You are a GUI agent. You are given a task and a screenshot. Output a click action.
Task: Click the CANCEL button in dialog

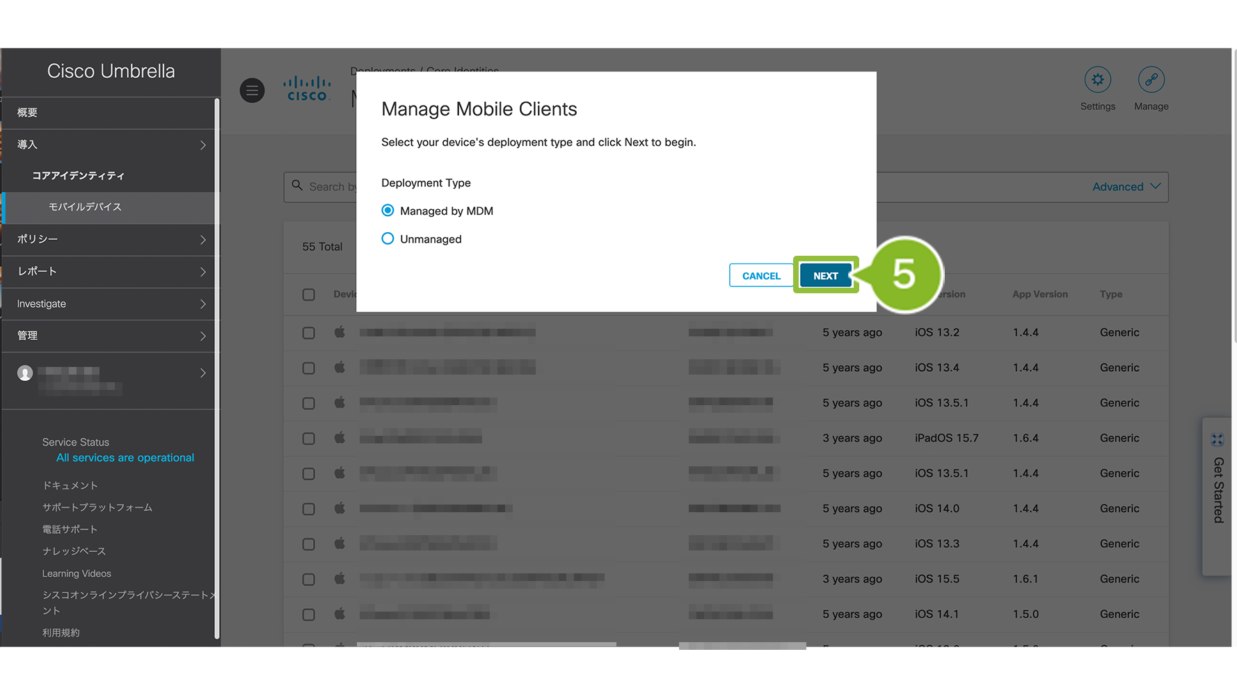pyautogui.click(x=761, y=276)
